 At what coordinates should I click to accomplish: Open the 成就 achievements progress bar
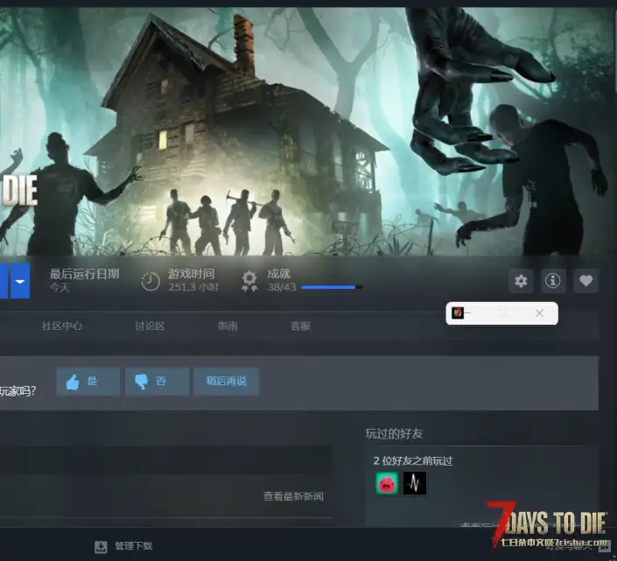click(x=330, y=287)
